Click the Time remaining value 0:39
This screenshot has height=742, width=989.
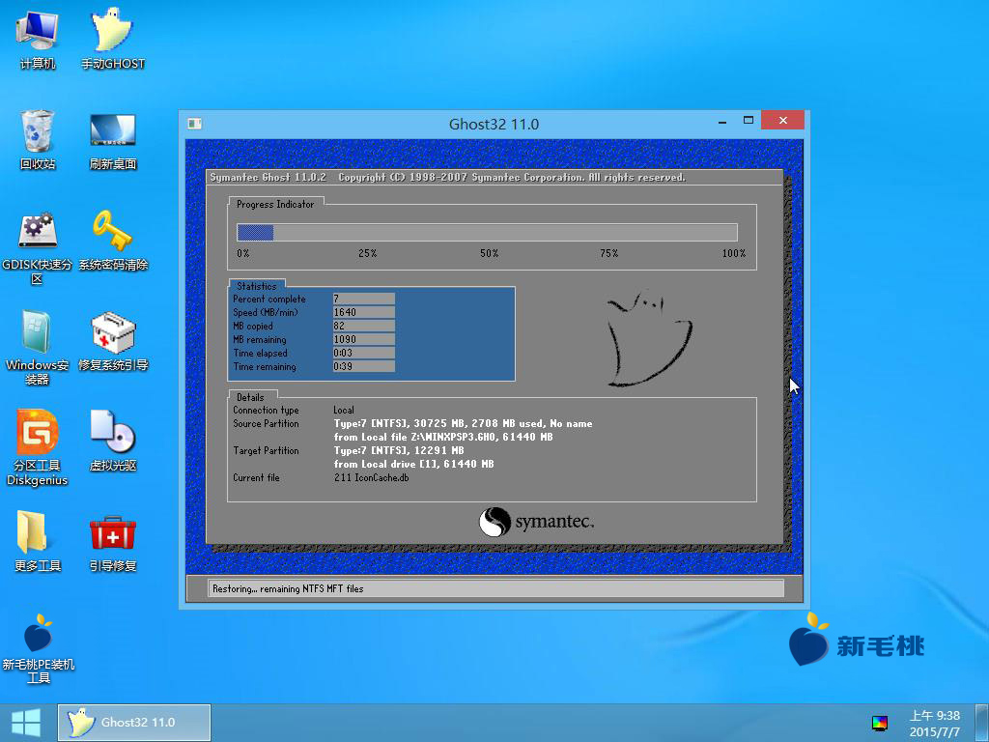pos(363,366)
